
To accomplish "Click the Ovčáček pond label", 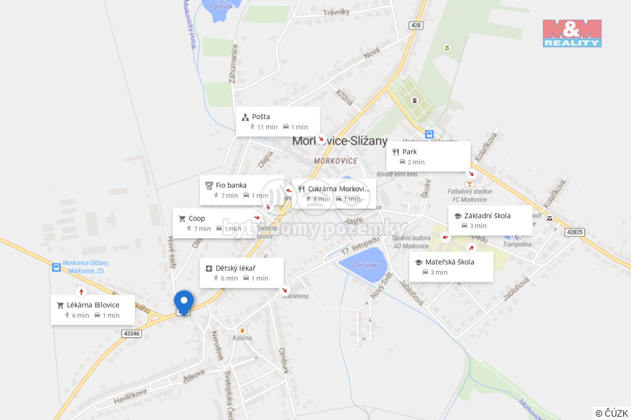I will 365,265.
